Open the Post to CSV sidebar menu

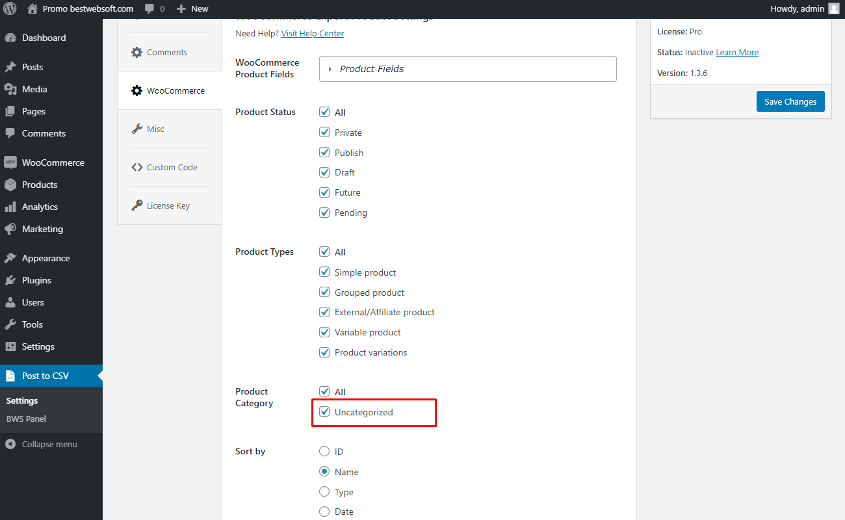[x=51, y=376]
